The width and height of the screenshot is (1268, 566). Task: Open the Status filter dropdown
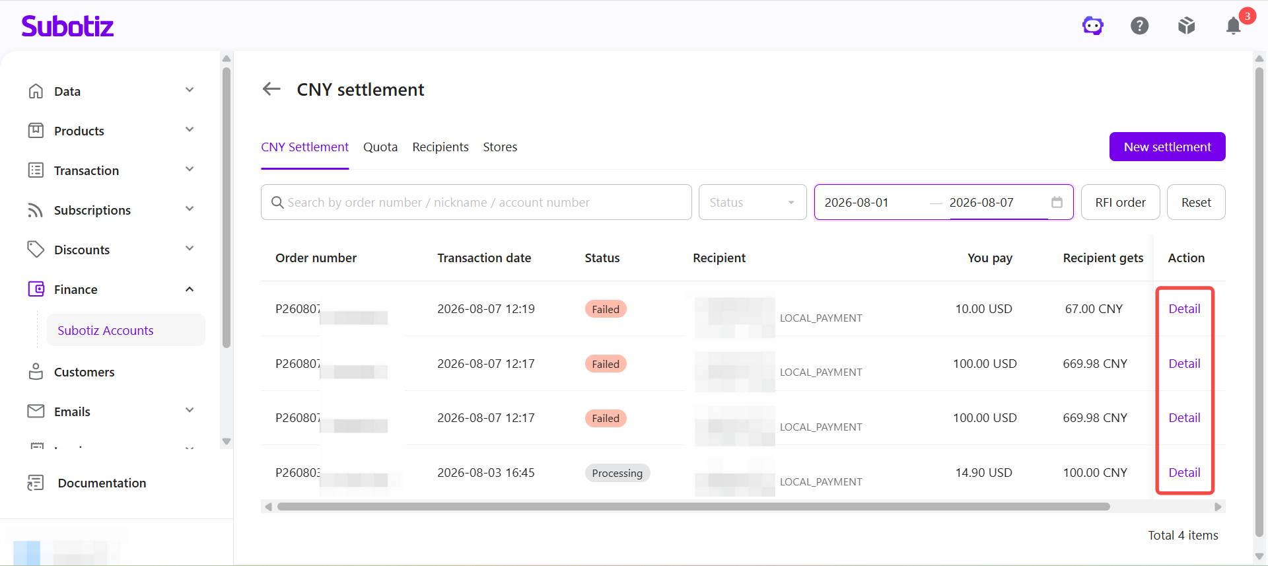click(x=752, y=202)
